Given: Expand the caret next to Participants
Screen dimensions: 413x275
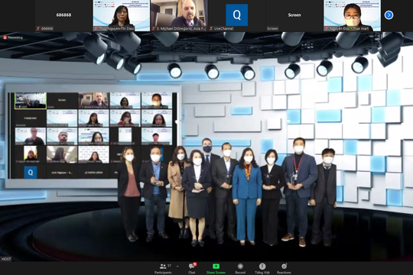Looking at the screenshot, I should pos(177,267).
